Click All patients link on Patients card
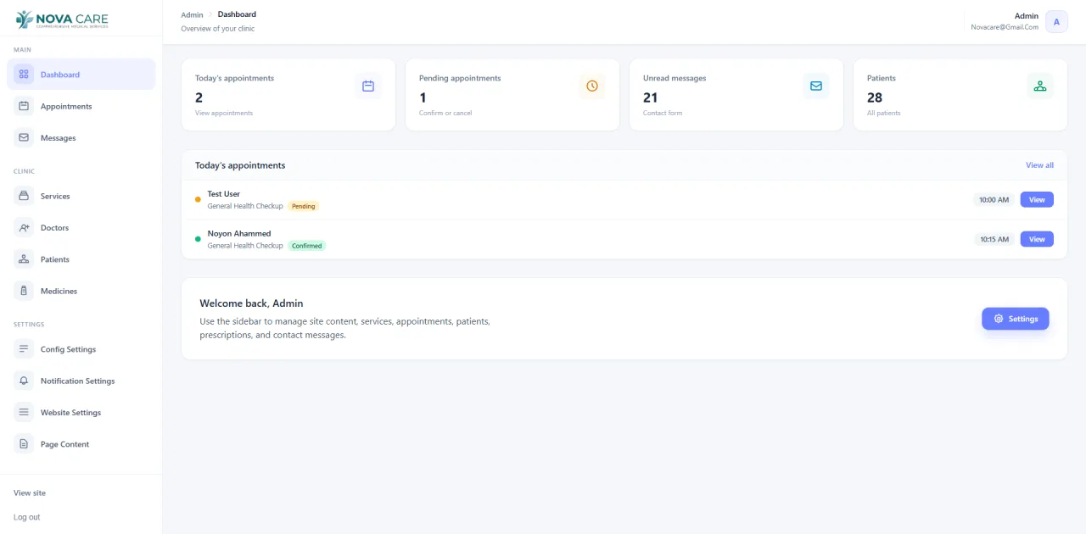The image size is (1086, 534). pyautogui.click(x=884, y=113)
